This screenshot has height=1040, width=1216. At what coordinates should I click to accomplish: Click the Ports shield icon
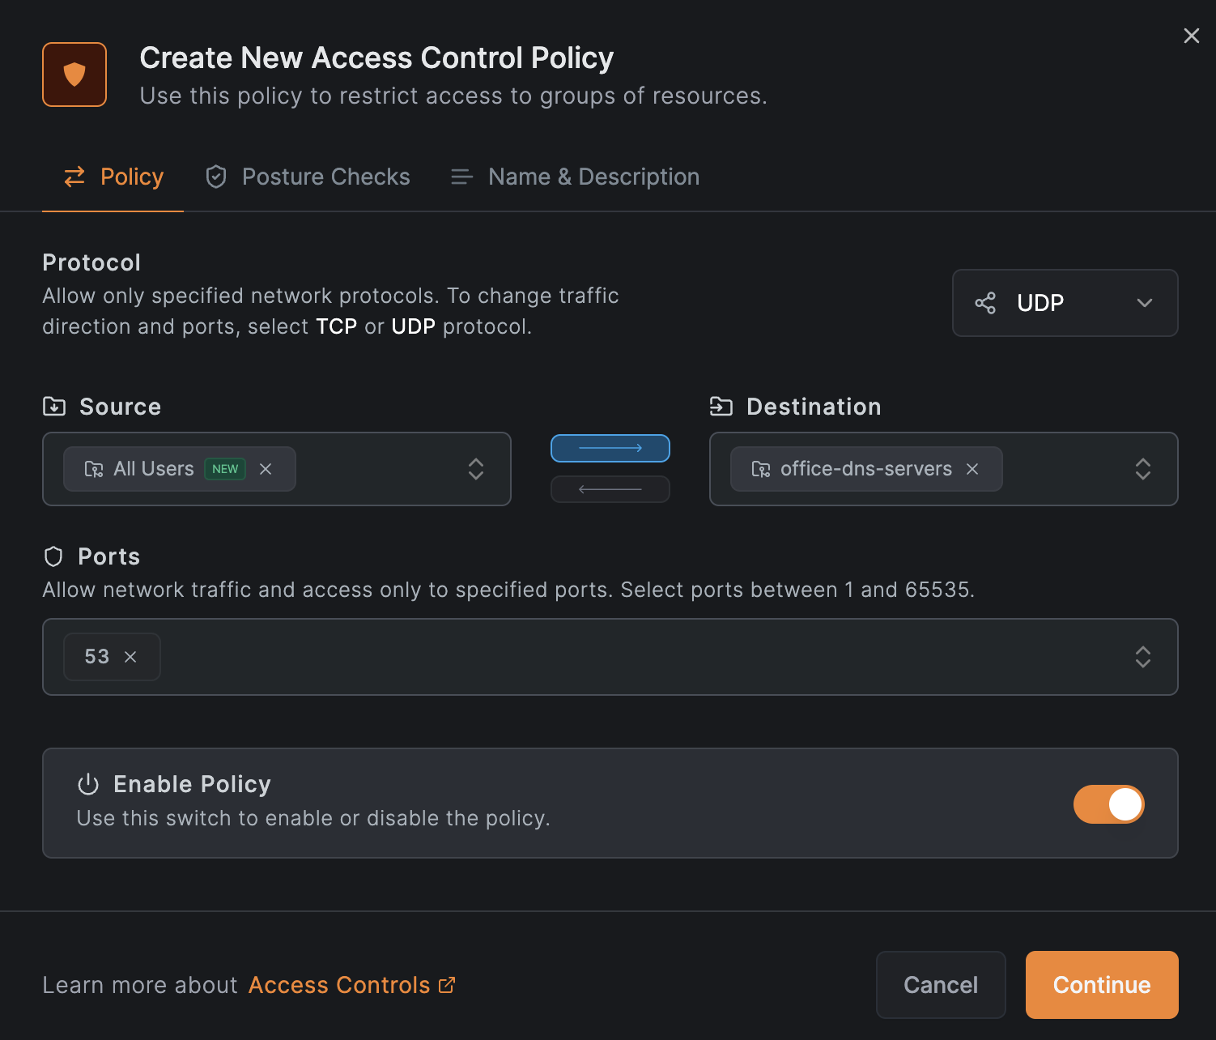[x=53, y=556]
